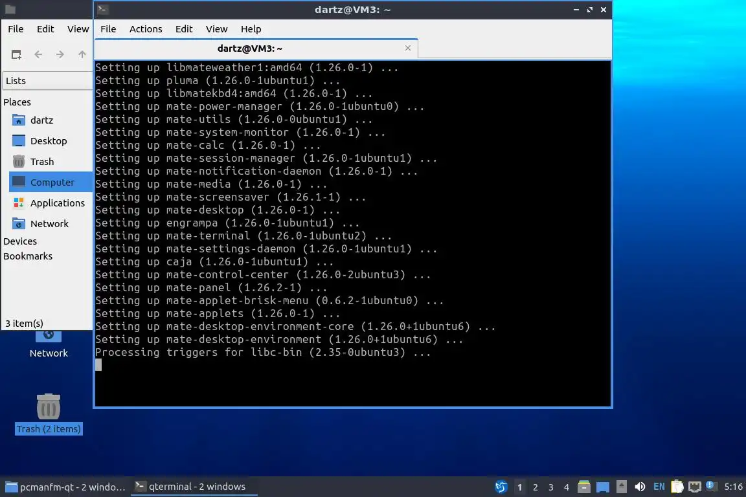The image size is (746, 497).
Task: Switch to workspace 1
Action: tap(519, 487)
